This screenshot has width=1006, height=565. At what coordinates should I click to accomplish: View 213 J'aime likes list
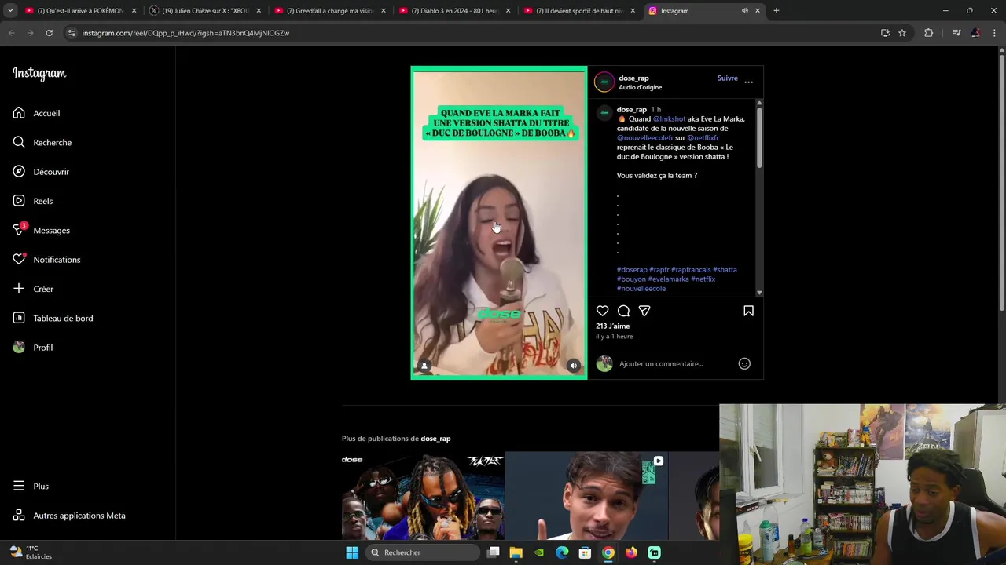pyautogui.click(x=612, y=326)
